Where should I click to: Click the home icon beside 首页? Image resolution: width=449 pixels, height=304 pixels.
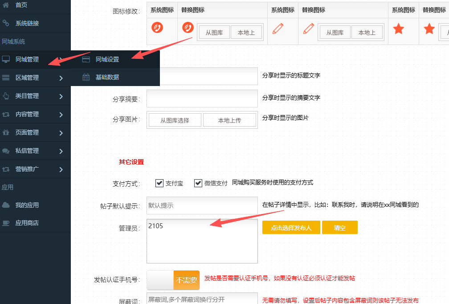[6, 4]
